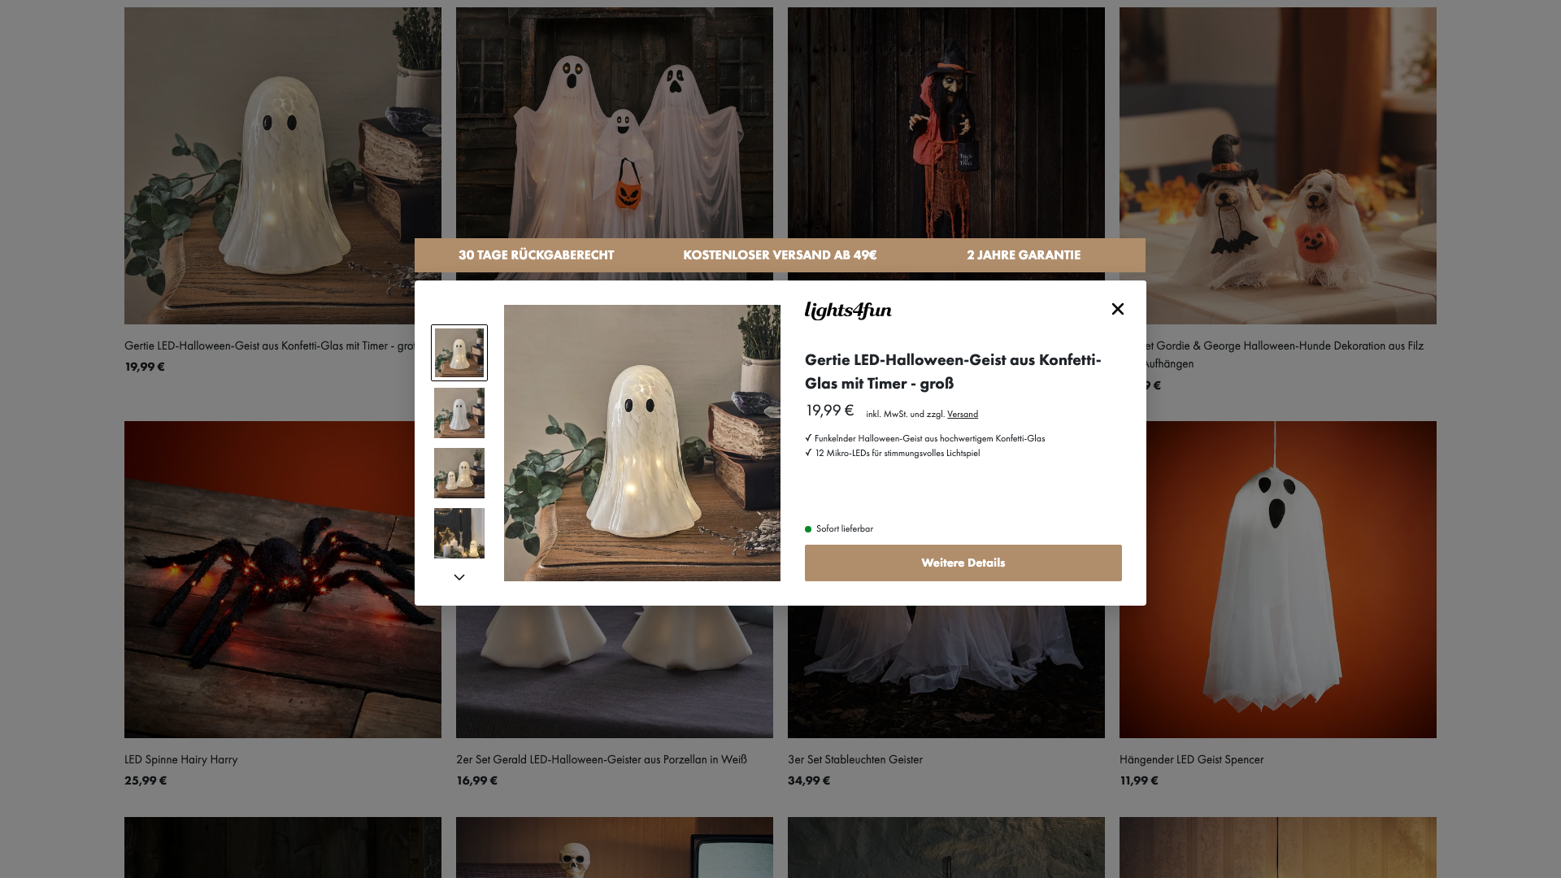Click KOSTENLOSER VERSAND AB 49€ banner text
The width and height of the screenshot is (1561, 878).
pyautogui.click(x=780, y=255)
